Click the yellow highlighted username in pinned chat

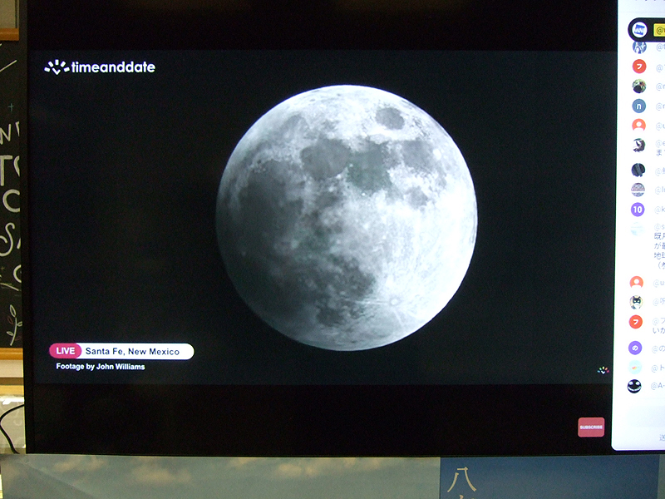click(x=659, y=30)
